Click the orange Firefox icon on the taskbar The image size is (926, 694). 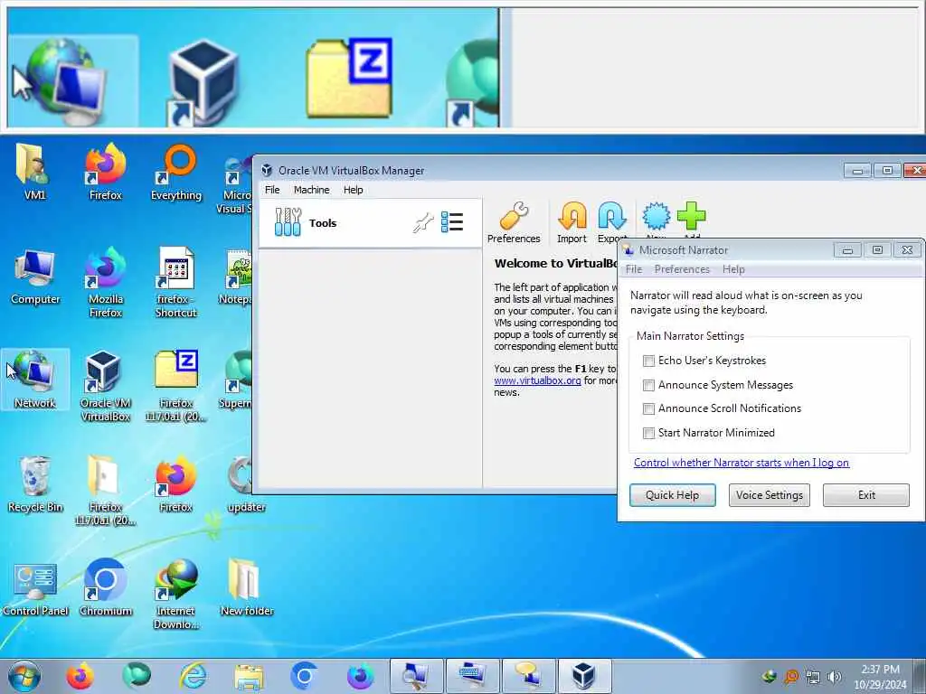pos(80,676)
